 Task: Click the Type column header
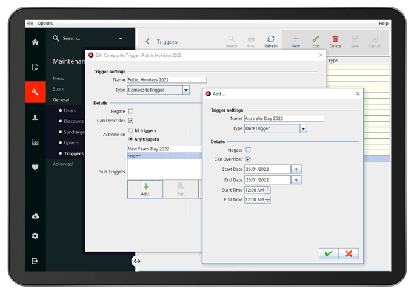click(358, 61)
